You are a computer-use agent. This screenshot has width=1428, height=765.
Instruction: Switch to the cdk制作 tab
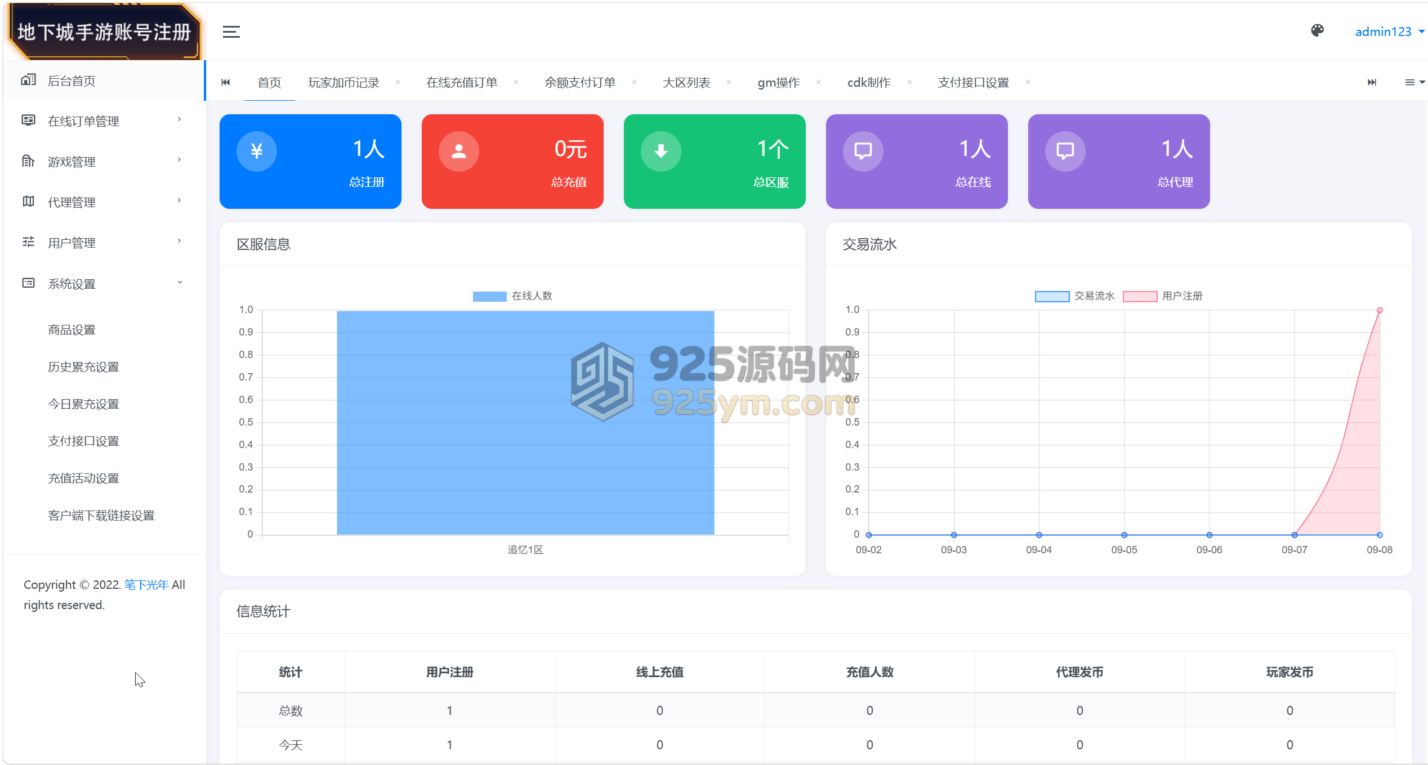[x=869, y=83]
